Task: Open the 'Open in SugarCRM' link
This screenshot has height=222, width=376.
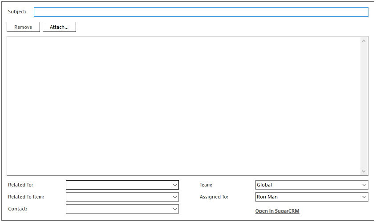Action: point(277,211)
